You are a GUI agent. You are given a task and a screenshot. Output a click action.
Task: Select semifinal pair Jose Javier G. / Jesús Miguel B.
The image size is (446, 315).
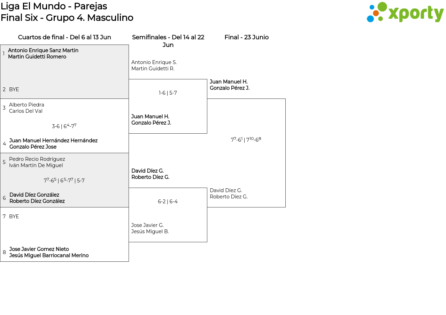150,228
